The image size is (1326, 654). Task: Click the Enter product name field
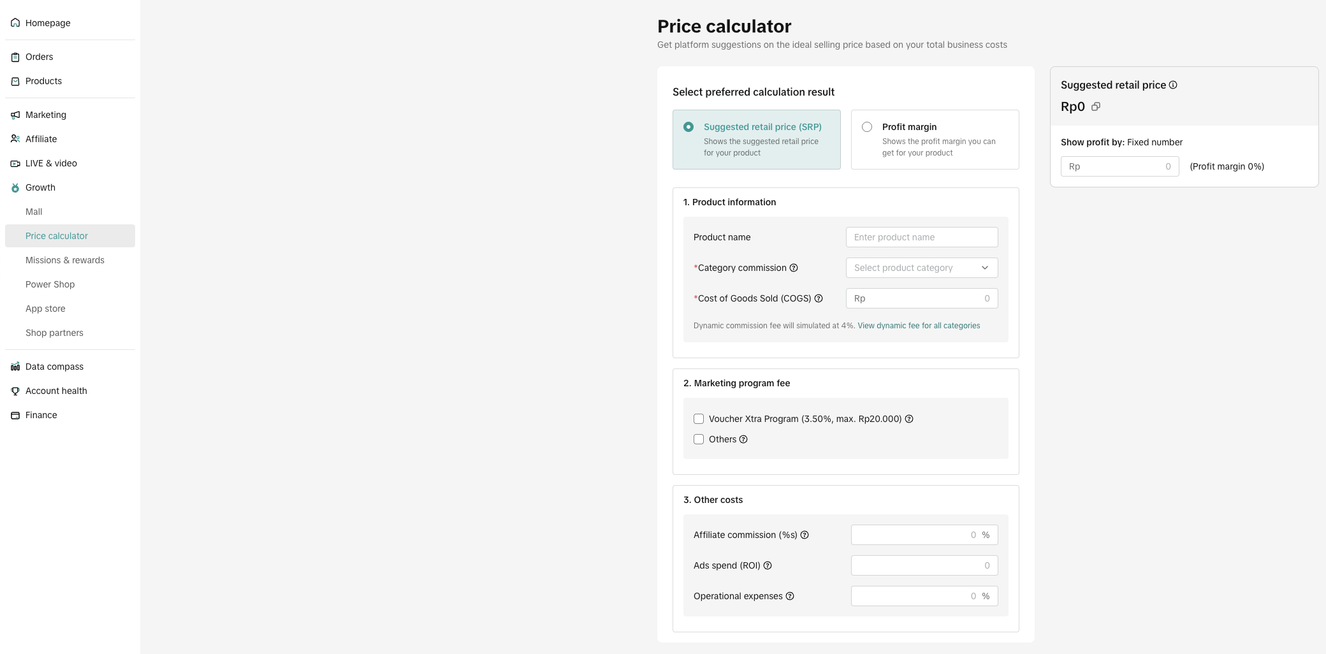pos(921,237)
